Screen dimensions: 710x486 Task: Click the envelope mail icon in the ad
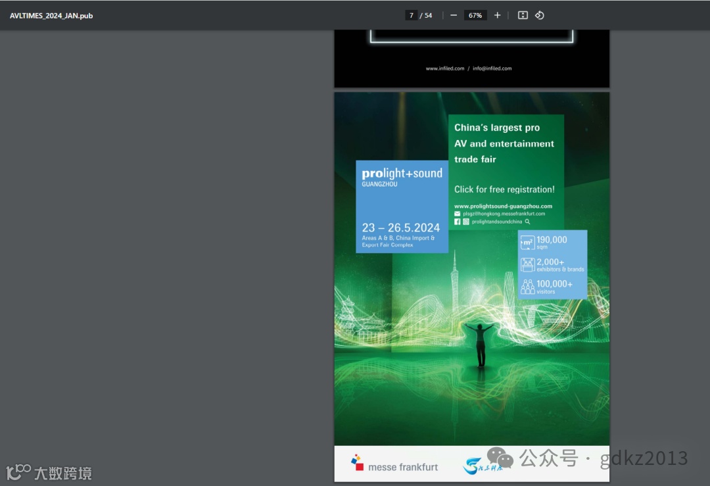tap(458, 214)
